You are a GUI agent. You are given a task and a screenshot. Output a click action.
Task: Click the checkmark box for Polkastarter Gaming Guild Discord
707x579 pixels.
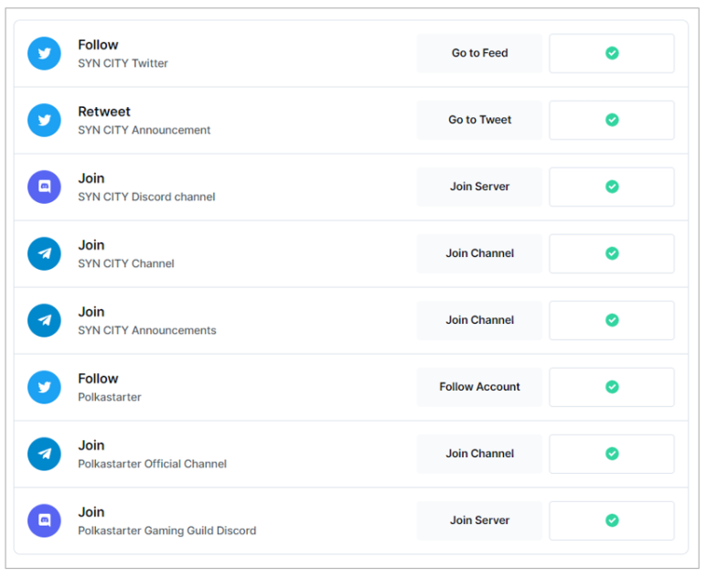[x=612, y=520]
